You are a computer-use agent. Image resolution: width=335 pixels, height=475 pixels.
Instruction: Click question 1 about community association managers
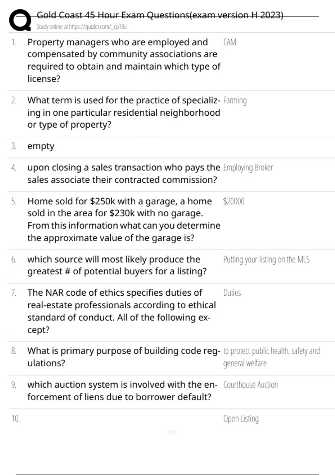[x=124, y=60]
